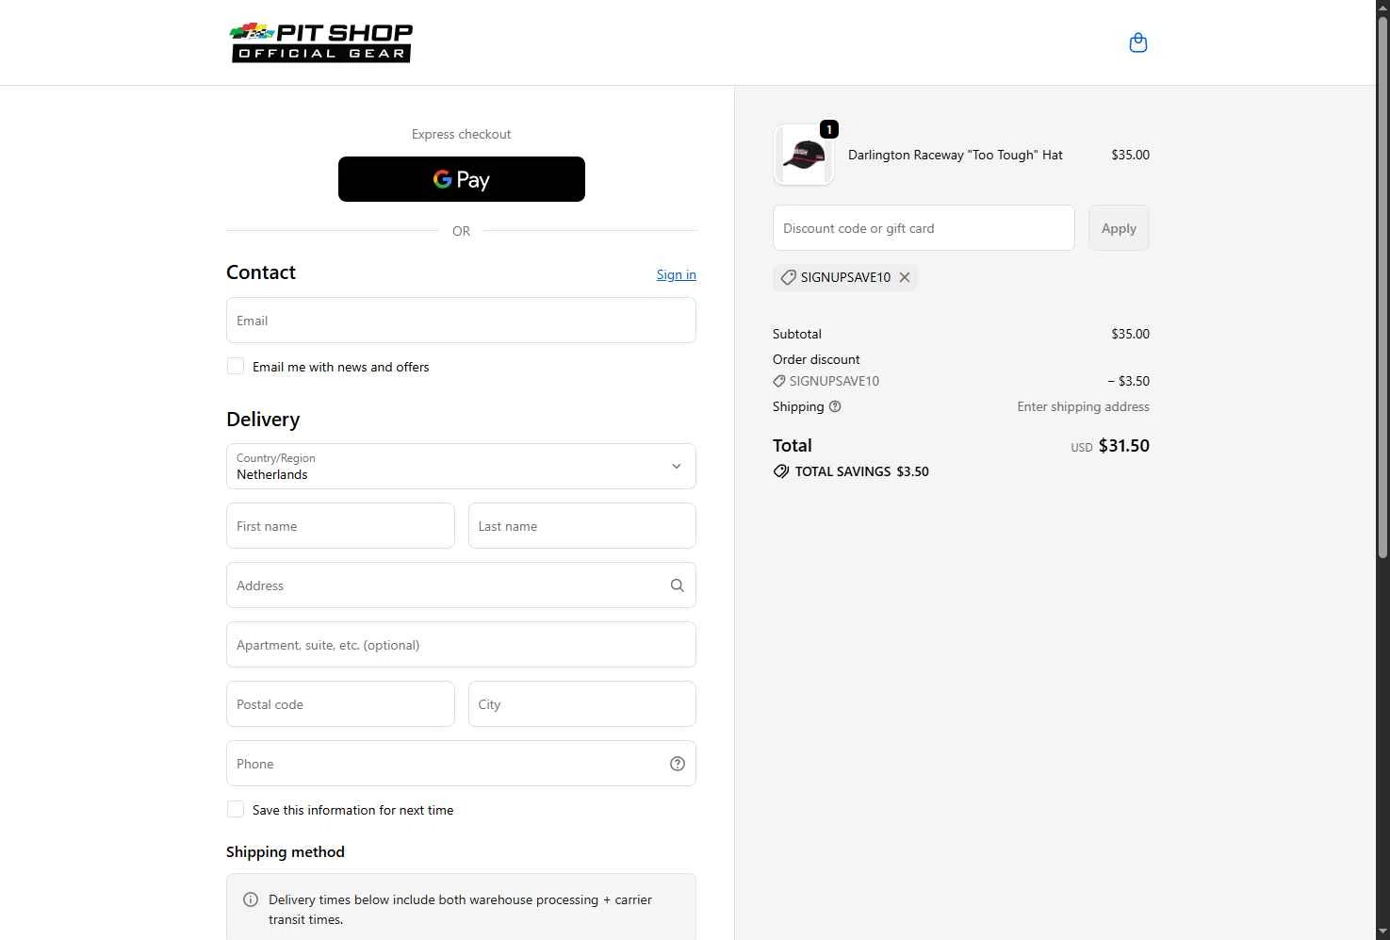
Task: Expand the Country/Region dropdown
Action: pos(461,467)
